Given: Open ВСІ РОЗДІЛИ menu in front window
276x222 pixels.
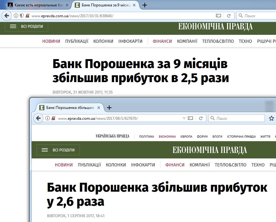Looking at the screenshot, I should (x=58, y=150).
